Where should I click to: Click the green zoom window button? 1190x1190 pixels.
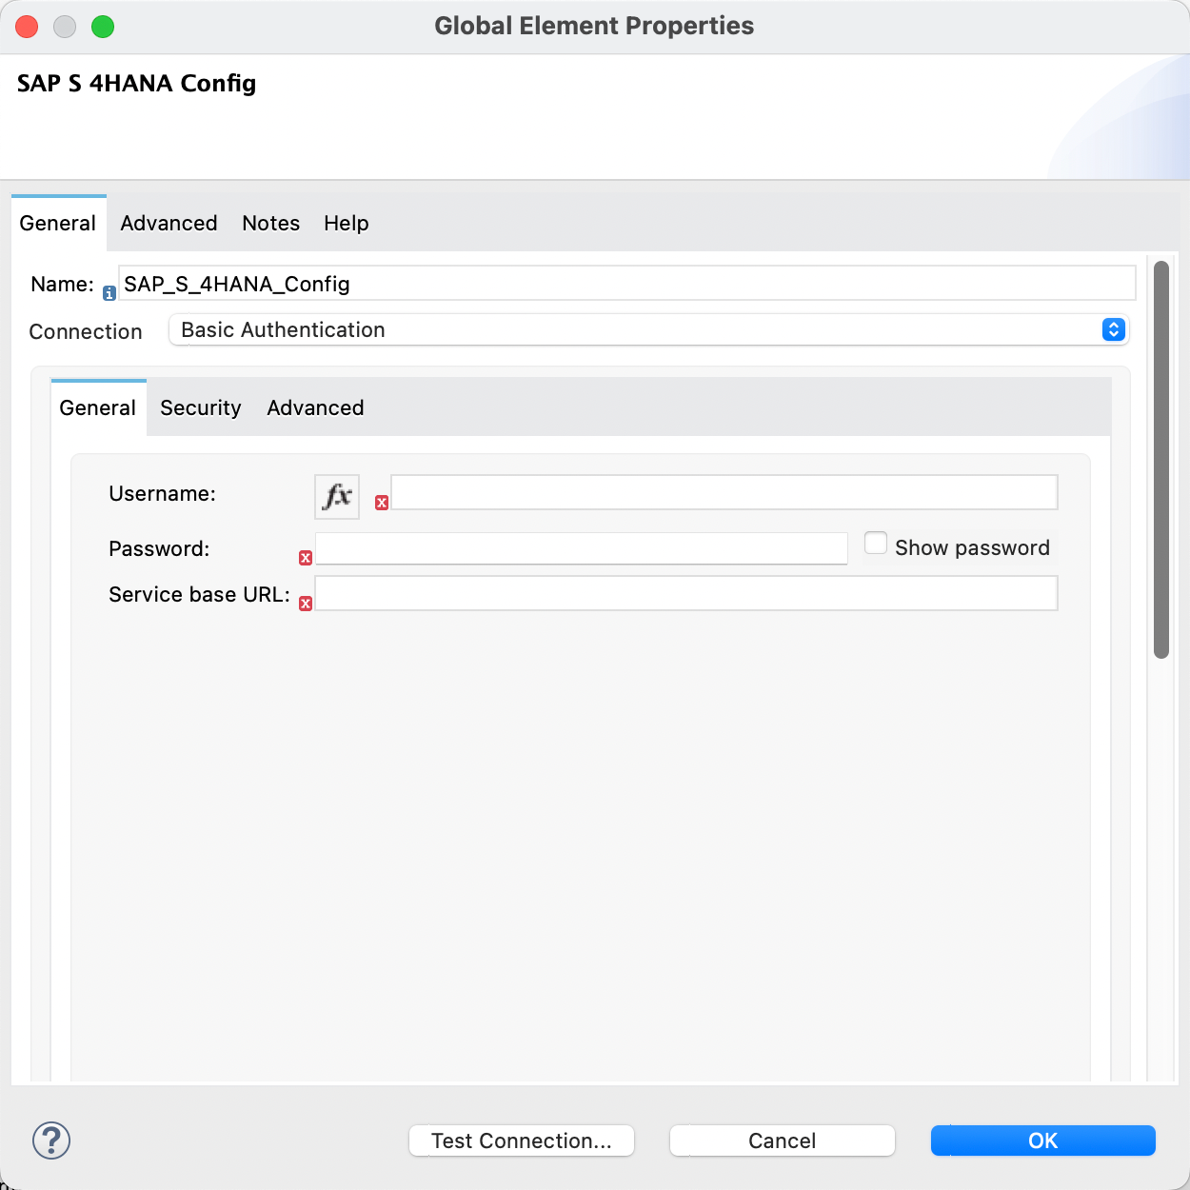coord(103,27)
